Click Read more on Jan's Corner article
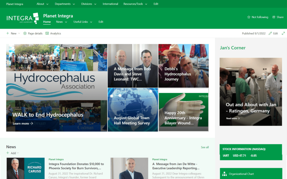 tap(233, 118)
